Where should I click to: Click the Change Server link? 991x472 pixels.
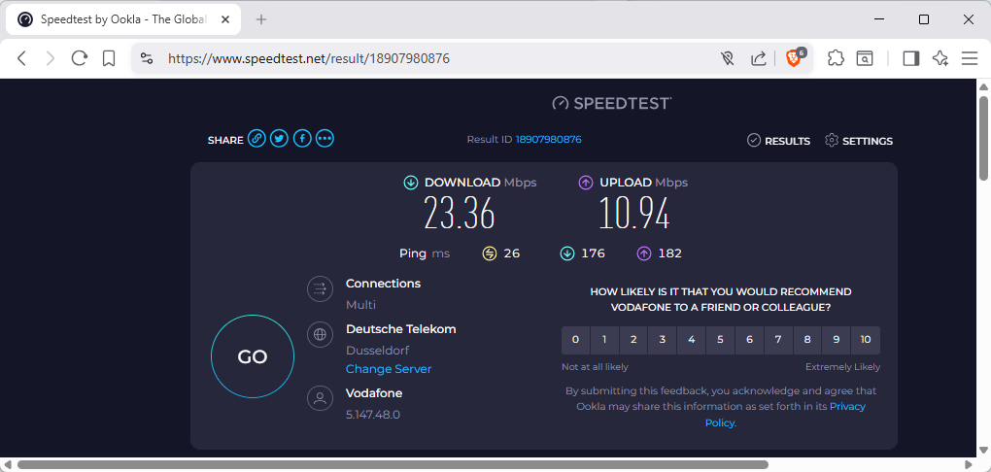389,369
